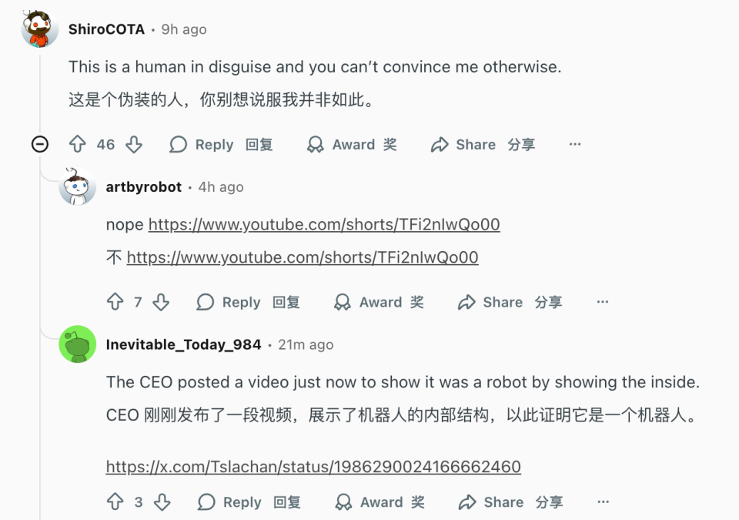Click the Share icon on ShiroCOTA's comment
Viewport: 739px width, 520px height.
coord(440,144)
